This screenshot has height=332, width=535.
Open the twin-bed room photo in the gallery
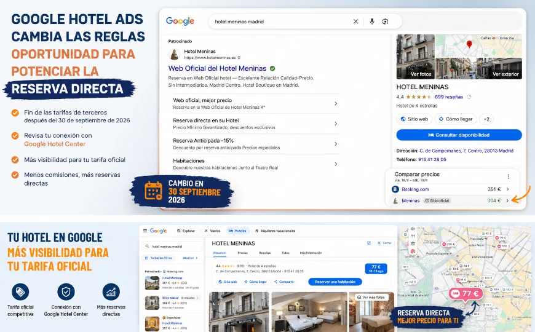309,312
